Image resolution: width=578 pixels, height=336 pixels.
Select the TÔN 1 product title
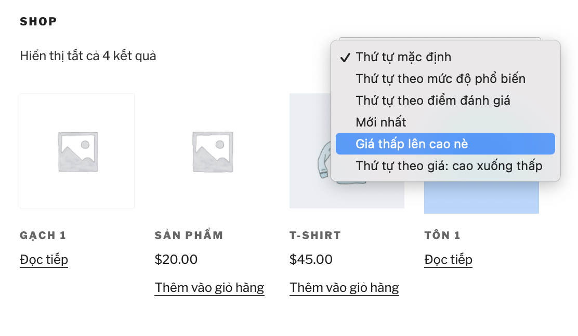pyautogui.click(x=442, y=235)
